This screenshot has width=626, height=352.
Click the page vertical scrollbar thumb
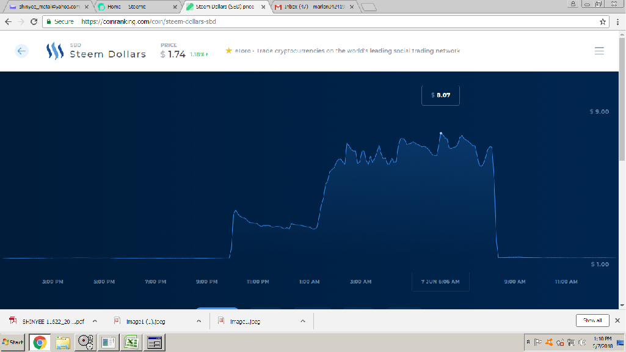(622, 100)
